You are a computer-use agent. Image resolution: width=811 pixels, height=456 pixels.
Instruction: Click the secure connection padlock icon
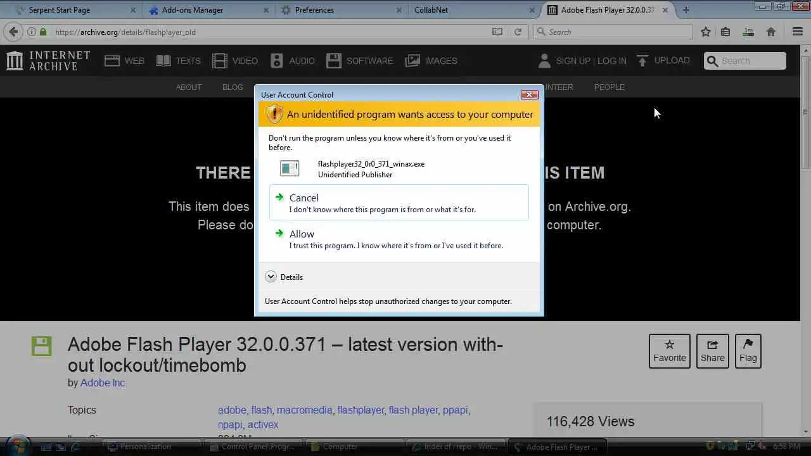pyautogui.click(x=43, y=32)
